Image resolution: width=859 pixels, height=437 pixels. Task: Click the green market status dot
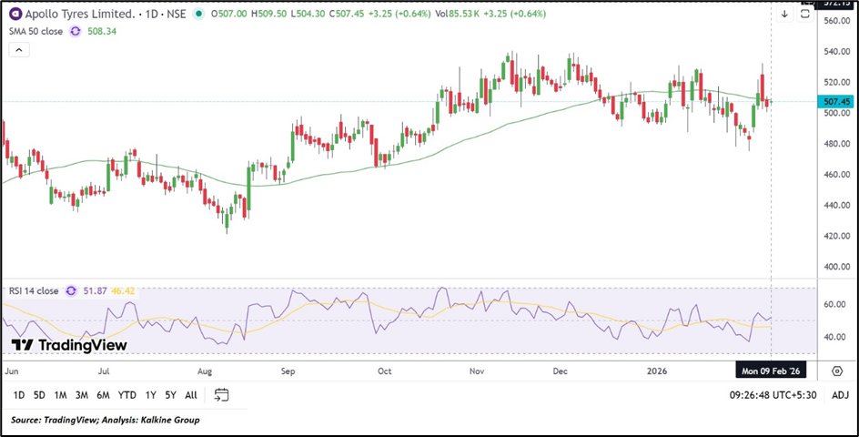199,15
